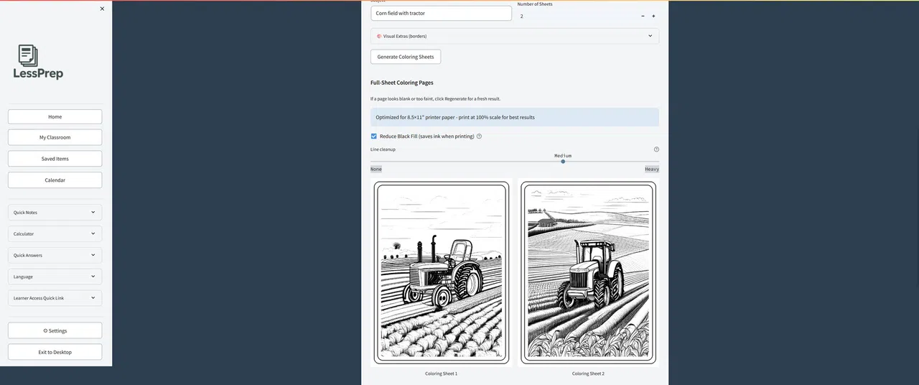Click the LessPrep logo
Screen dimensions: 919x385
(38, 62)
